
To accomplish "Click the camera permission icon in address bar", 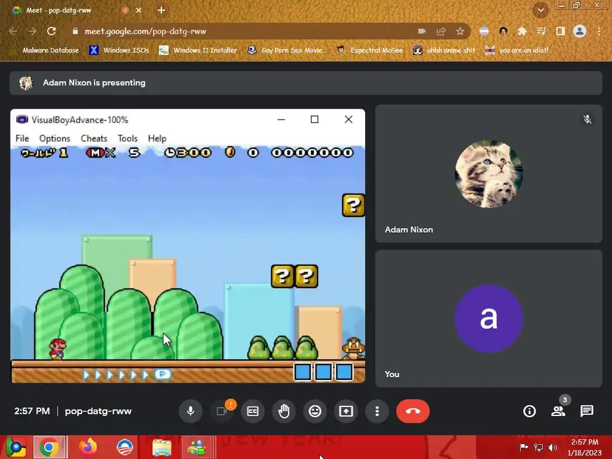I will tap(422, 31).
